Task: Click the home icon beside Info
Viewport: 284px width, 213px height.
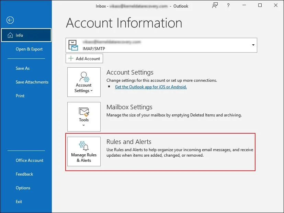Action: 10,35
